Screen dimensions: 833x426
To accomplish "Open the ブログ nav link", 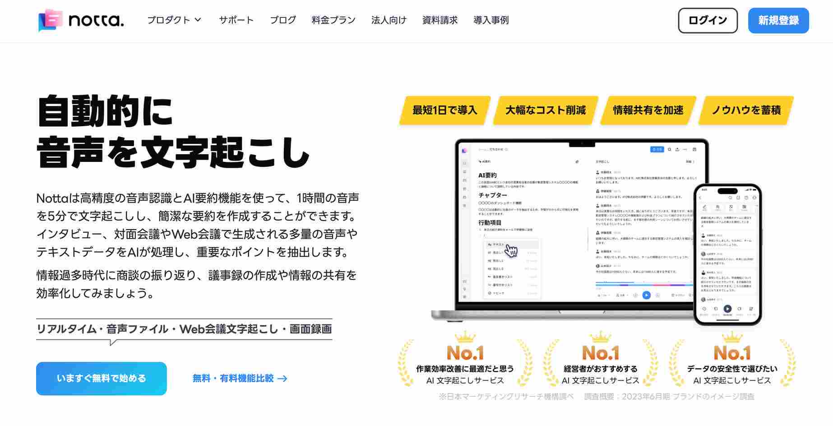I will [283, 20].
